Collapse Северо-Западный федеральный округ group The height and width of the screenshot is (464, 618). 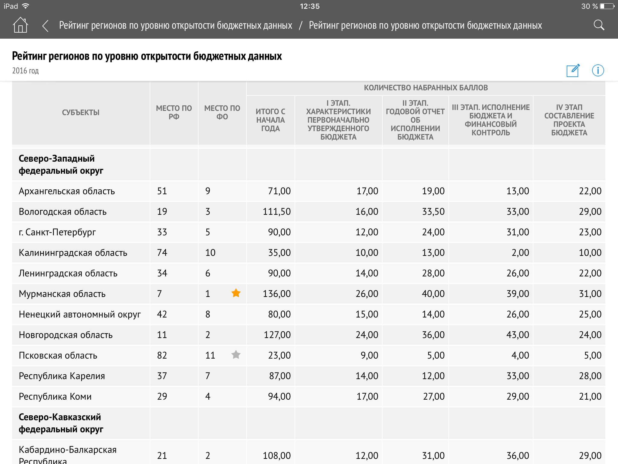[x=61, y=165]
